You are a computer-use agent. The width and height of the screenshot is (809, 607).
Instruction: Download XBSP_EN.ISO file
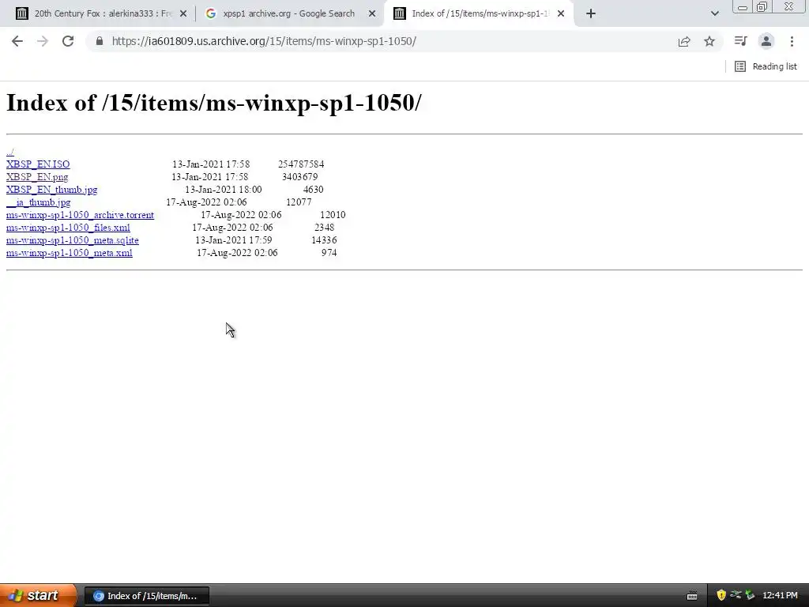[38, 164]
